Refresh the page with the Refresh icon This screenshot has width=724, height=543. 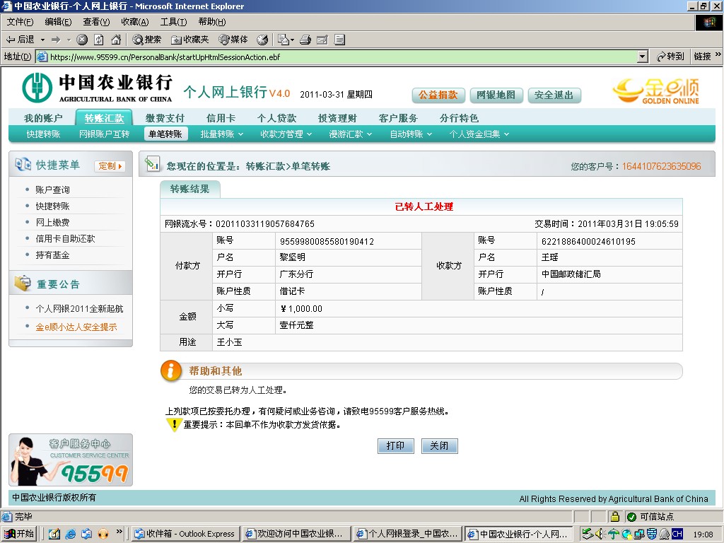coord(99,40)
